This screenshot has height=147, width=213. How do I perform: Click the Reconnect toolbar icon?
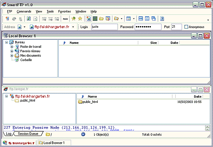tap(14, 18)
